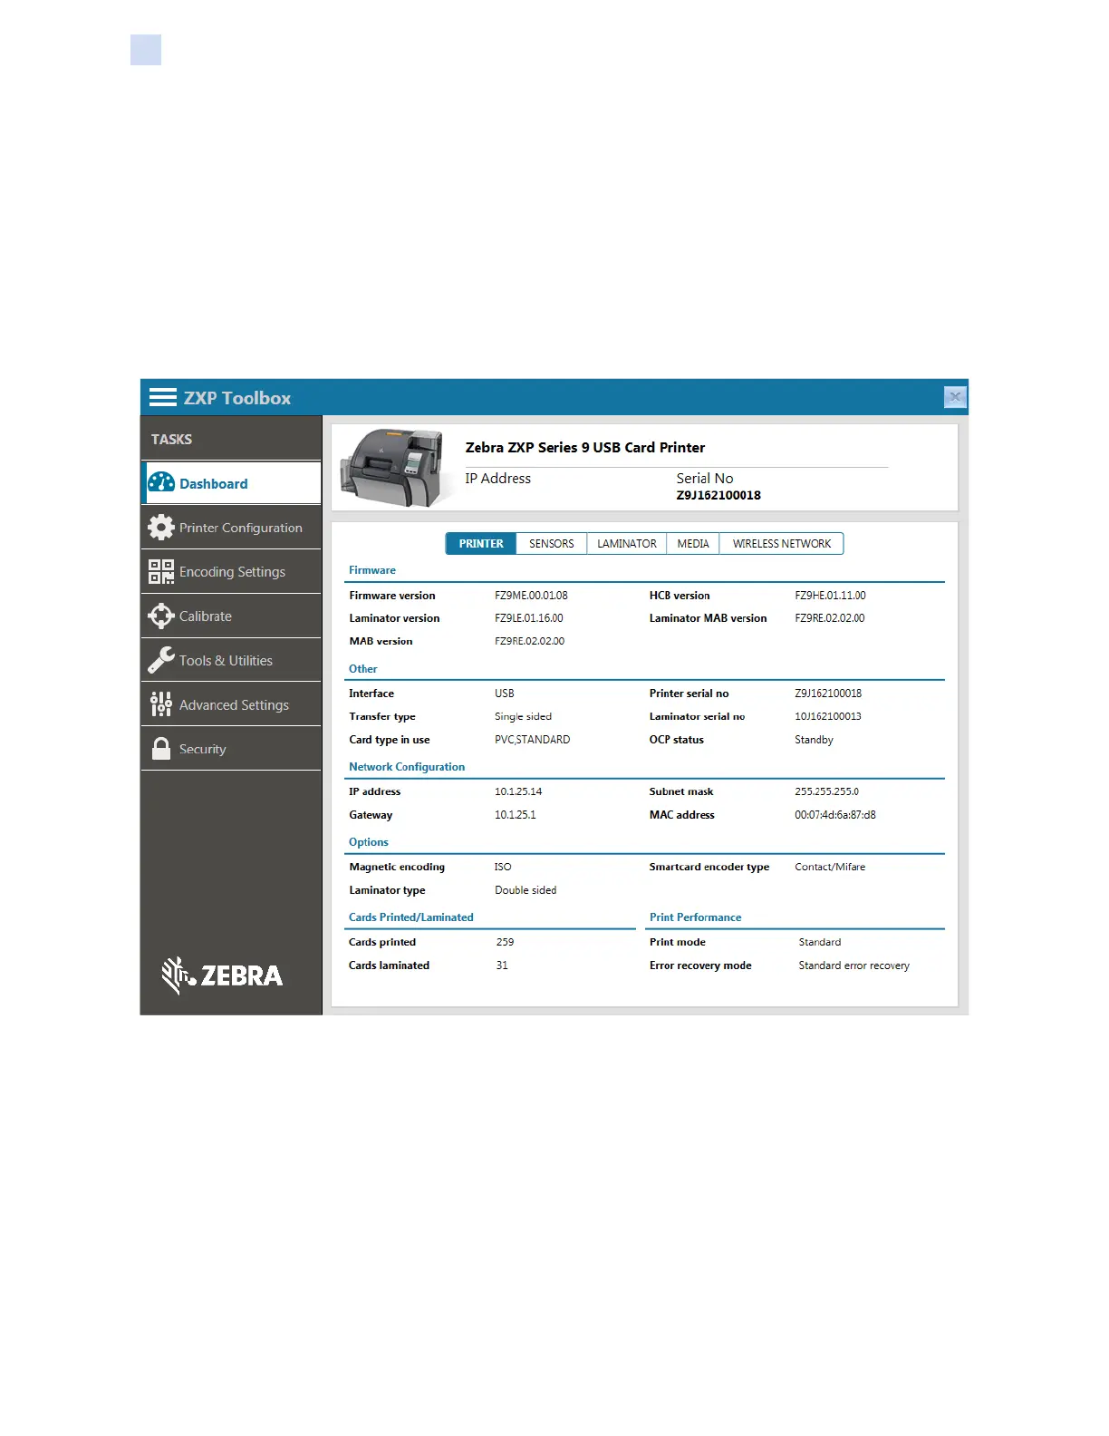Click the Dashboard gauge icon

(x=161, y=483)
